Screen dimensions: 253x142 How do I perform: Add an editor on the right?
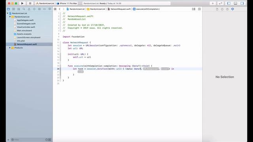coord(199,9)
